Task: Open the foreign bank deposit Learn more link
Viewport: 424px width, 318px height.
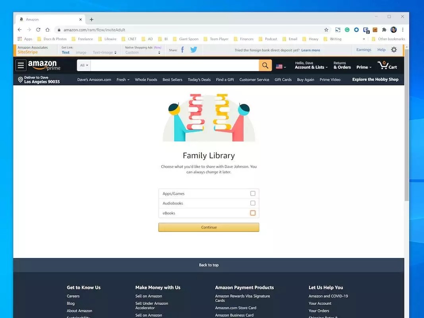Action: [x=310, y=50]
